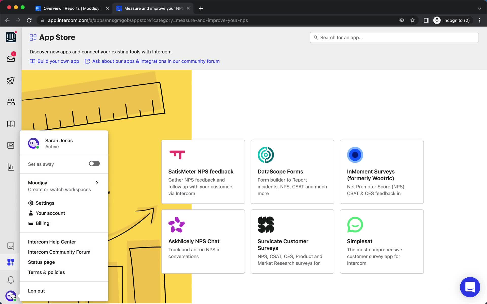This screenshot has height=304, width=487.
Task: Click Incognito profile indicator
Action: click(x=452, y=20)
